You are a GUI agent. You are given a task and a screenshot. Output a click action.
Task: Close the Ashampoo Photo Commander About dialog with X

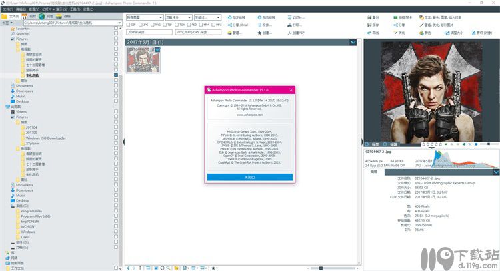(291, 90)
